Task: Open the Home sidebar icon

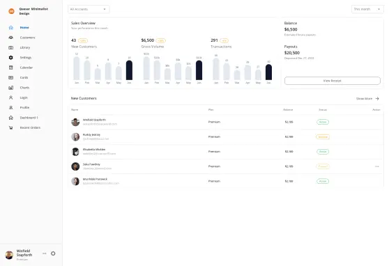Action: pos(11,28)
